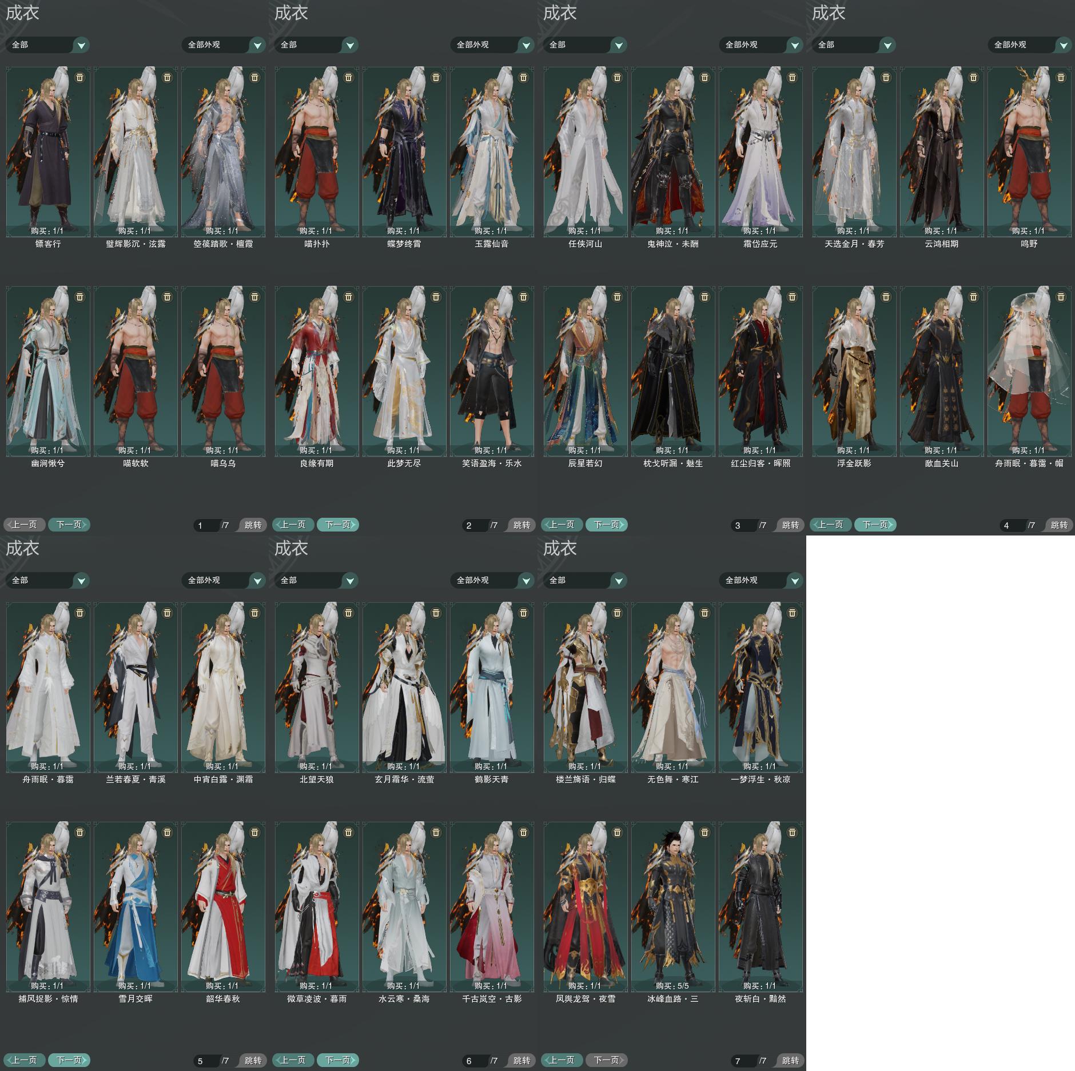Click trash icon on 无色舞·寒江 card
The image size is (1075, 1071).
(x=704, y=613)
